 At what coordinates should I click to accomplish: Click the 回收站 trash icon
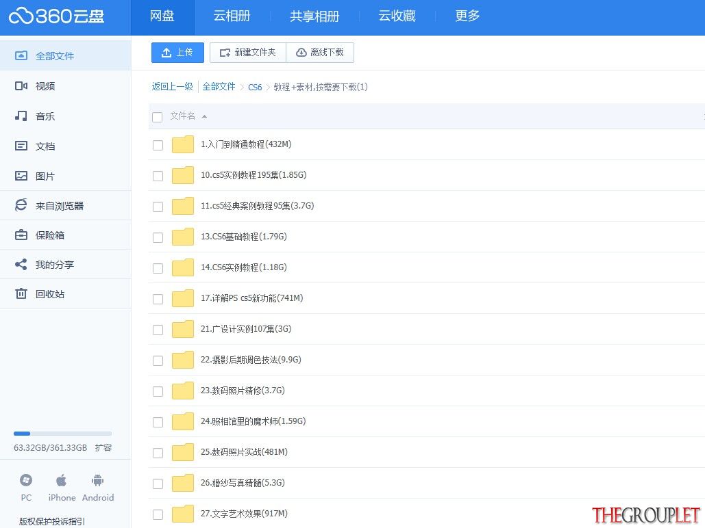tap(21, 293)
